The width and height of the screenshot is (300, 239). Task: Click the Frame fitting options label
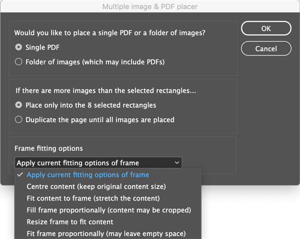click(x=48, y=149)
